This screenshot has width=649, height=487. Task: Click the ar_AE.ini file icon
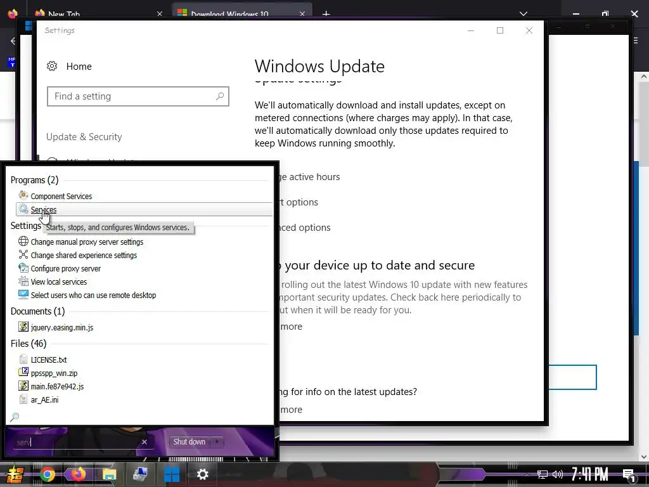point(23,398)
